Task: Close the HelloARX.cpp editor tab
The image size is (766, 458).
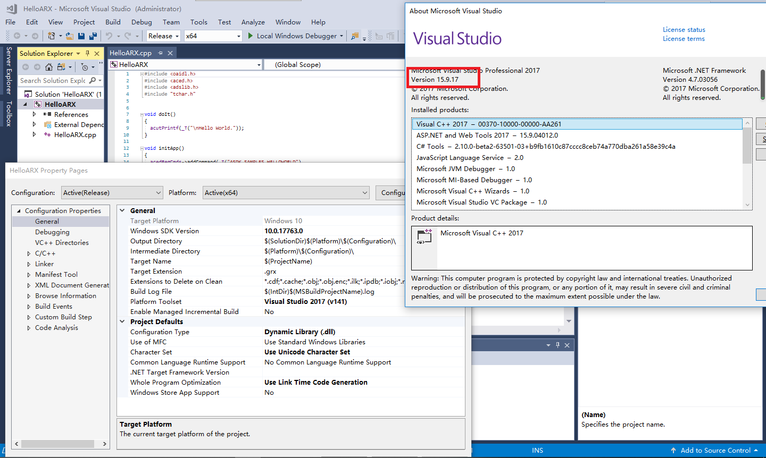Action: click(170, 53)
